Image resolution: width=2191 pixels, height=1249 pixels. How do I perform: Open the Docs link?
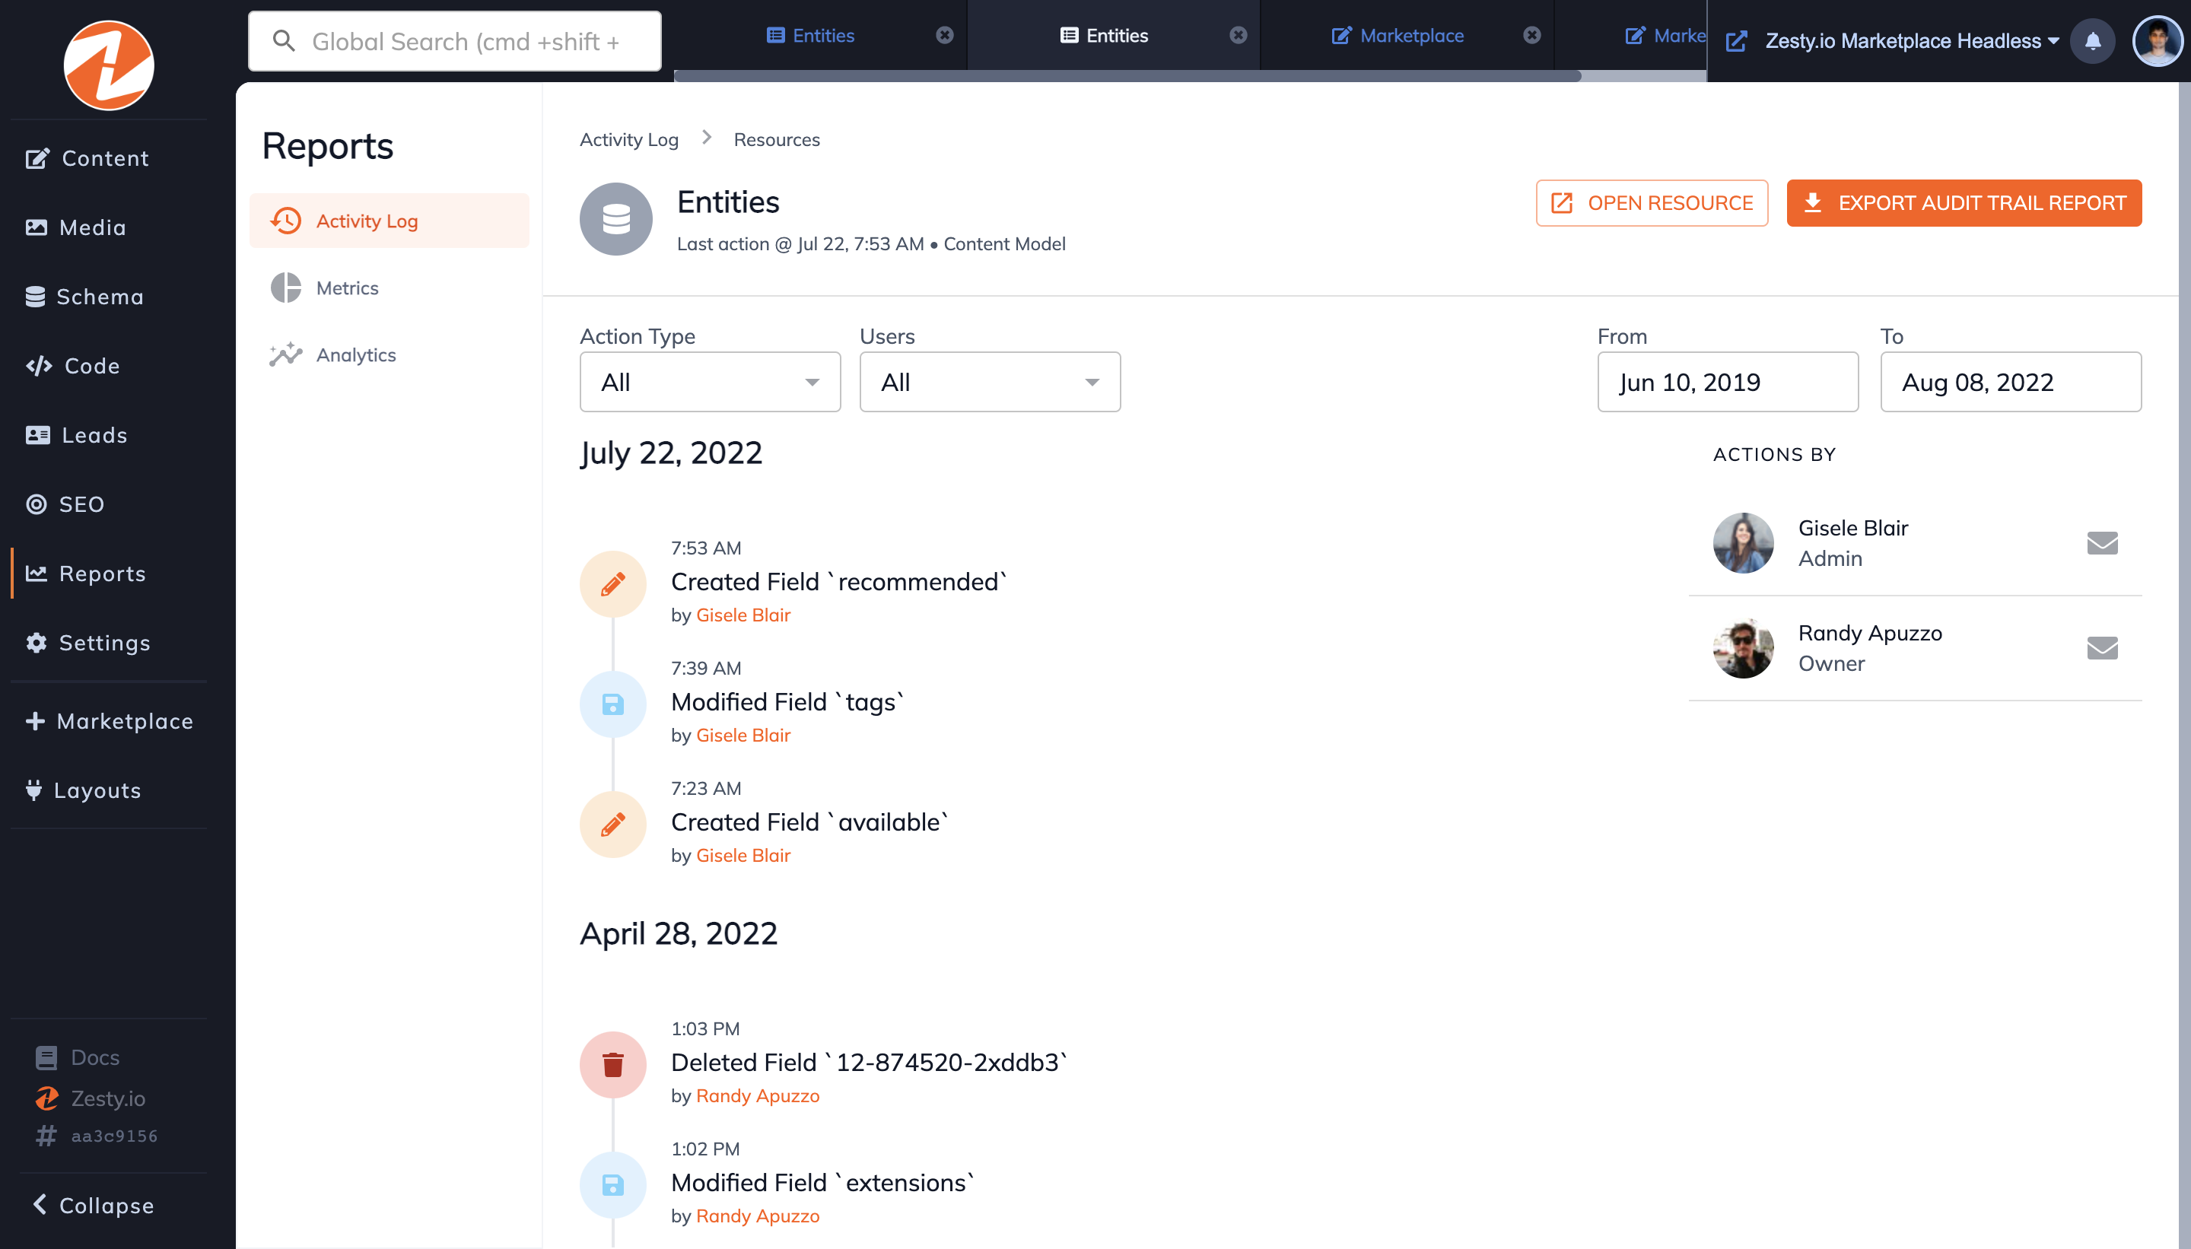point(77,1057)
